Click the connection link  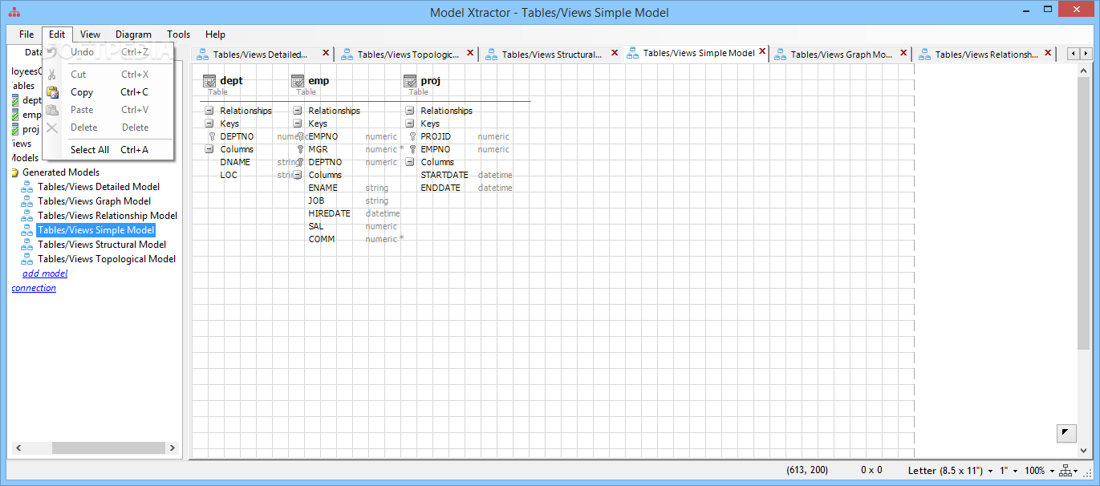34,288
